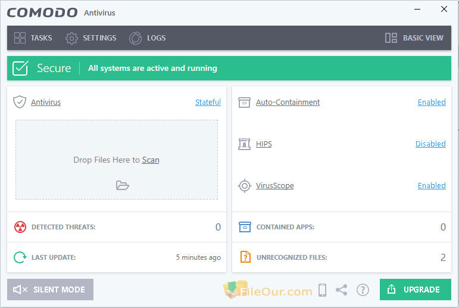Switch to Basic View

[414, 38]
